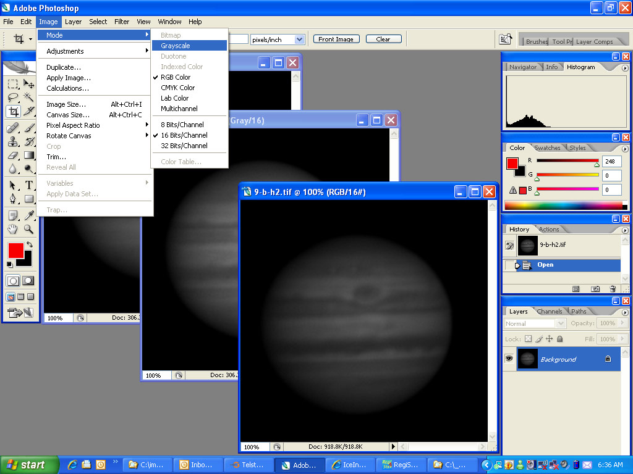
Task: Choose Grayscale from the Mode submenu
Action: [x=189, y=46]
